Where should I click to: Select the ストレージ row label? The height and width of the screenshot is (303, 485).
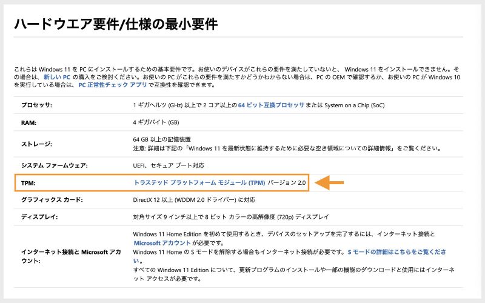pos(37,144)
